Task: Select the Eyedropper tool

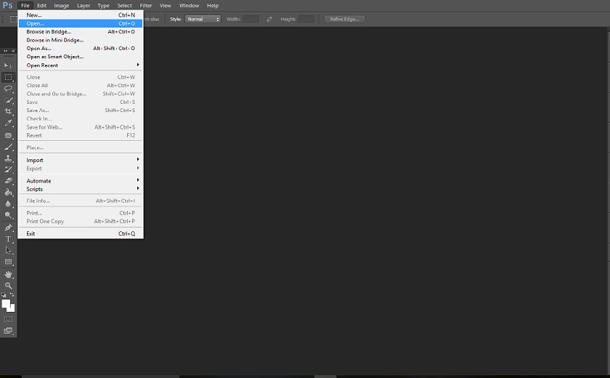Action: (x=8, y=123)
